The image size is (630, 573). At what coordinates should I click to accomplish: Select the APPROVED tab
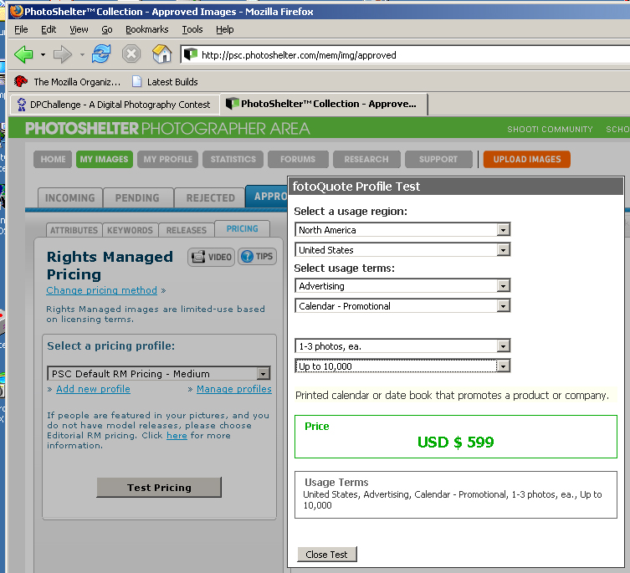[267, 196]
